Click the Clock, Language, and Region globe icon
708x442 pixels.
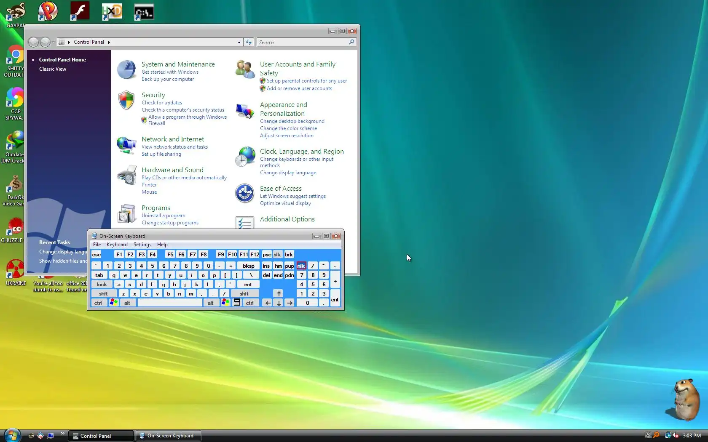pos(245,157)
